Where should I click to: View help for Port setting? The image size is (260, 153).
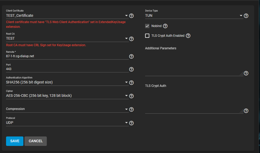pos(131,69)
